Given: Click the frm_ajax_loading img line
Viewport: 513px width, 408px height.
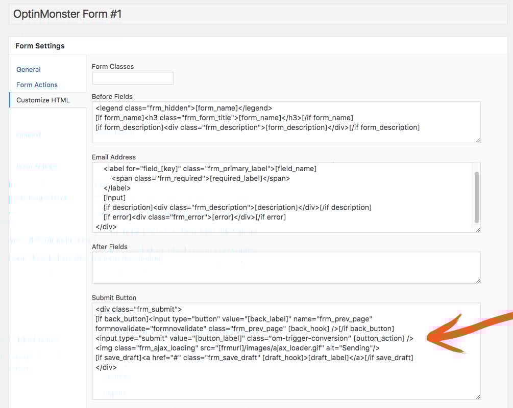Looking at the screenshot, I should coord(237,348).
